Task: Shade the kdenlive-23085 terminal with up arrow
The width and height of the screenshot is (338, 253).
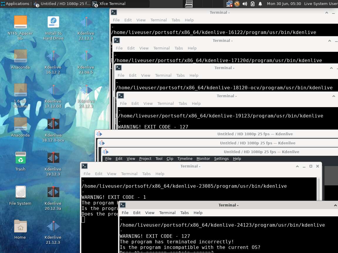Action: pos(297,166)
